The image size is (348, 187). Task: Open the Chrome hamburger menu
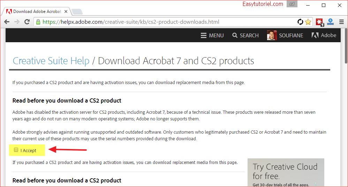pos(342,22)
